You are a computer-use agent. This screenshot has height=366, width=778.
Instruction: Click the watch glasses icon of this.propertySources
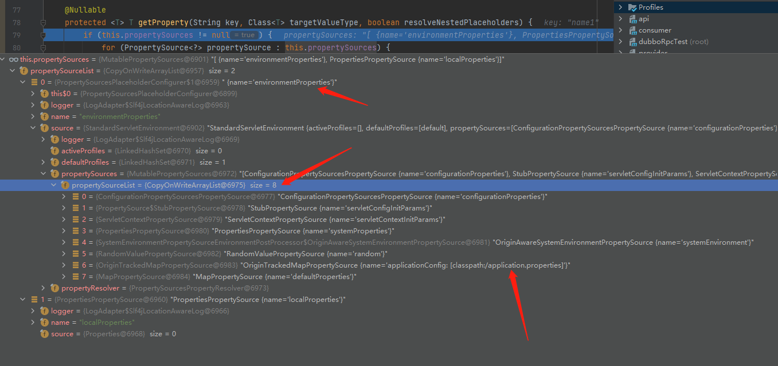click(14, 59)
